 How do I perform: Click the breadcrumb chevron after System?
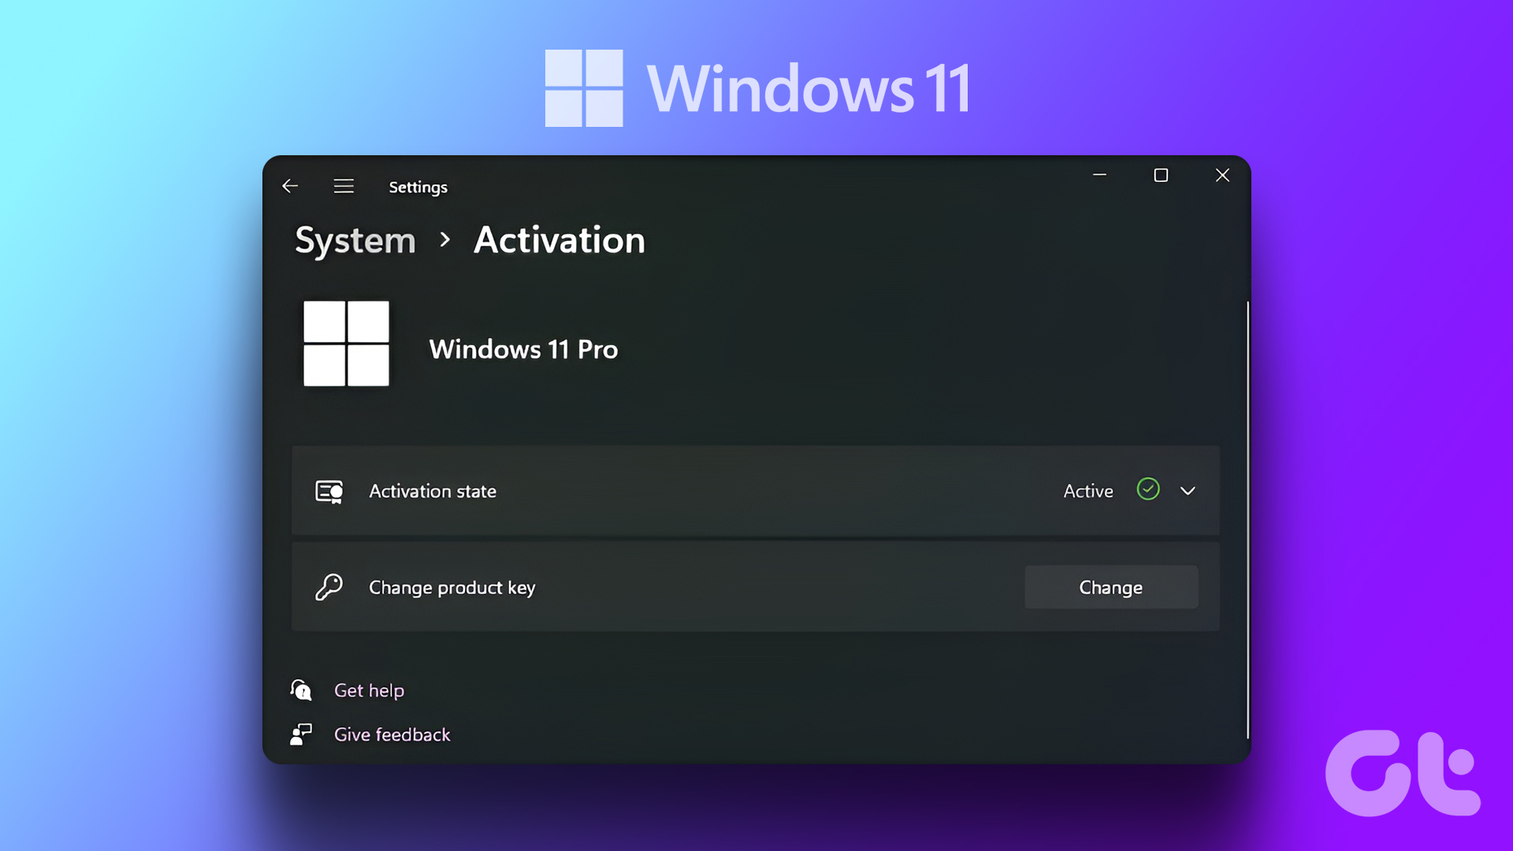(x=445, y=240)
